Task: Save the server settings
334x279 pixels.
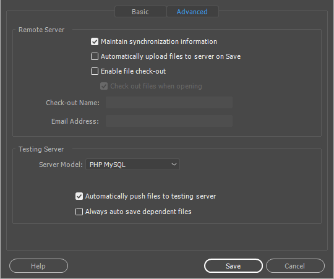Action: coord(233,266)
